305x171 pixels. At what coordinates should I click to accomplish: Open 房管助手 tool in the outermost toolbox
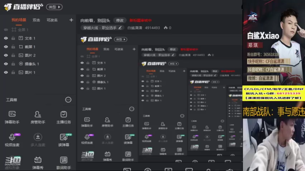click(x=38, y=117)
